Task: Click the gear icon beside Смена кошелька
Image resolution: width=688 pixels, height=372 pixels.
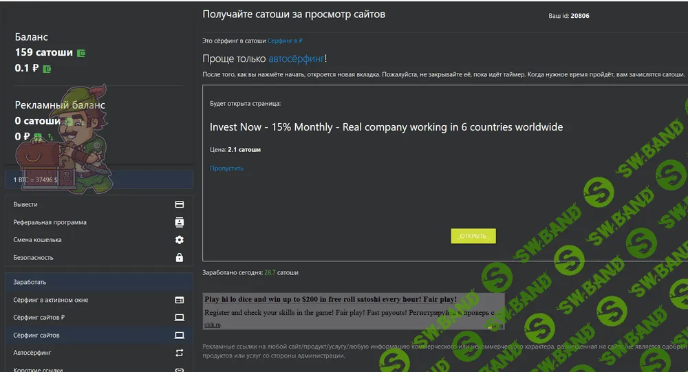Action: coord(179,240)
